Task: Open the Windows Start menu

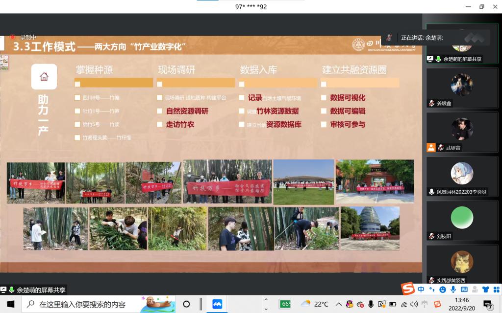Action: pyautogui.click(x=10, y=304)
